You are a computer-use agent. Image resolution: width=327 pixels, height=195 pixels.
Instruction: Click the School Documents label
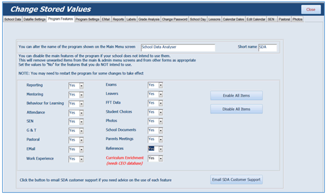[x=121, y=130]
